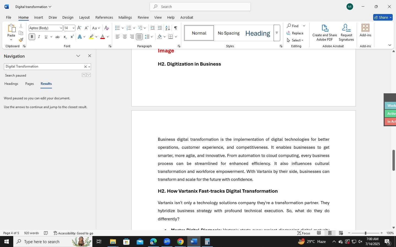396x247 pixels.
Task: Jump to next search result arrow
Action: (x=89, y=75)
